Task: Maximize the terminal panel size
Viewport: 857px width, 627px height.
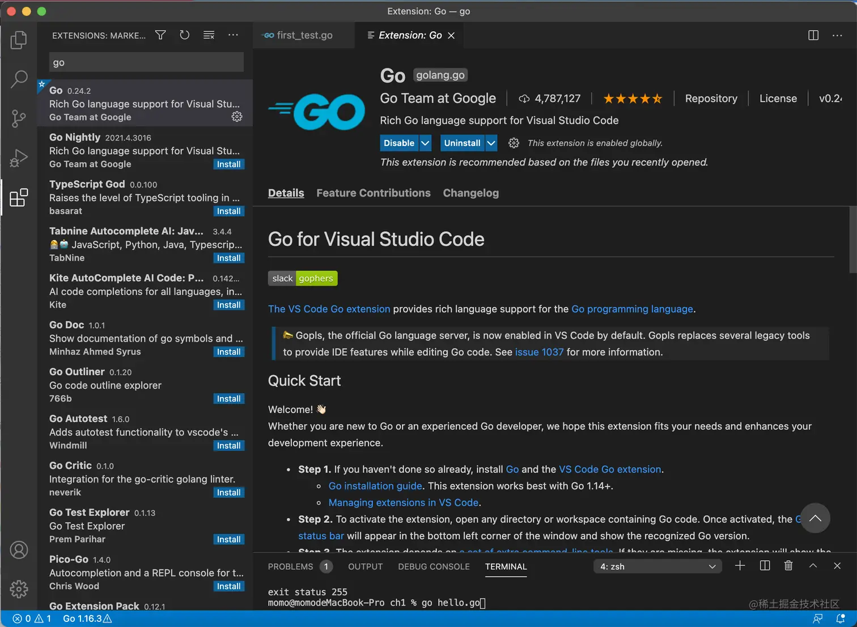Action: 813,565
